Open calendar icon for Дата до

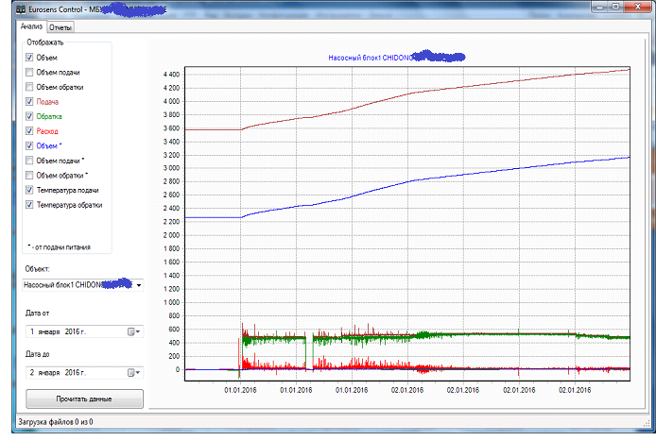click(x=132, y=372)
